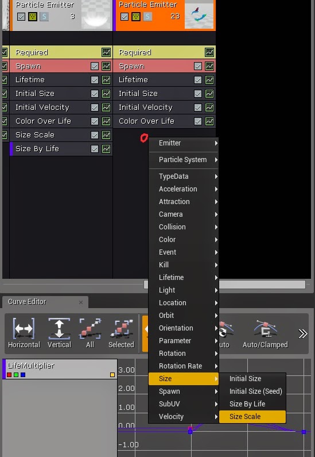The height and width of the screenshot is (457, 315).
Task: Fit curve view with the Vertical tool
Action: pos(59,333)
